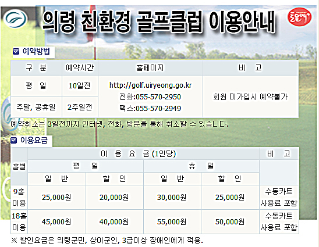Click the 홈페이지 column header
The image size is (319, 247).
coord(150,67)
